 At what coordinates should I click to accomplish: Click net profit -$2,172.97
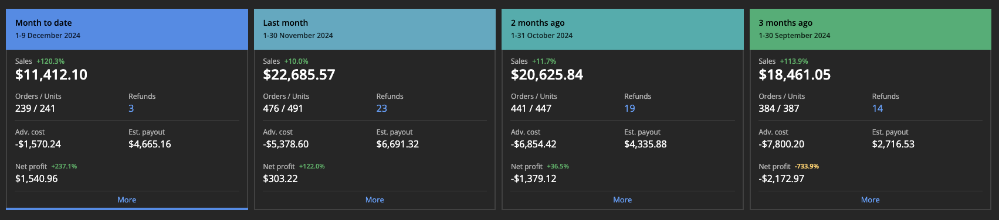[781, 178]
